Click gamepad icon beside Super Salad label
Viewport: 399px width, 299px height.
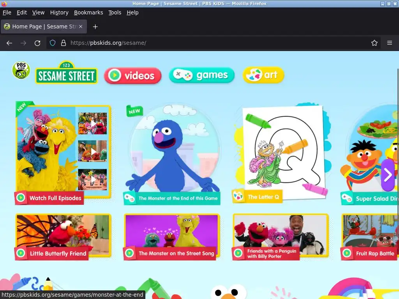pyautogui.click(x=347, y=198)
